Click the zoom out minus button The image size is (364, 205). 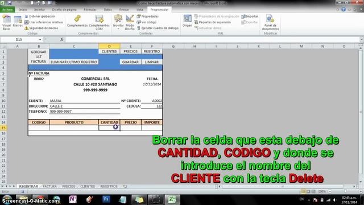coord(330,191)
